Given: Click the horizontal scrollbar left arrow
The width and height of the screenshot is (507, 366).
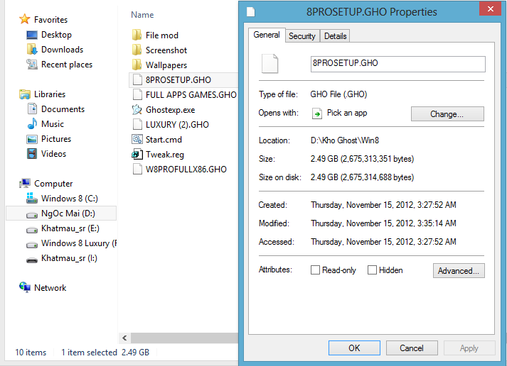Looking at the screenshot, I should coord(125,338).
